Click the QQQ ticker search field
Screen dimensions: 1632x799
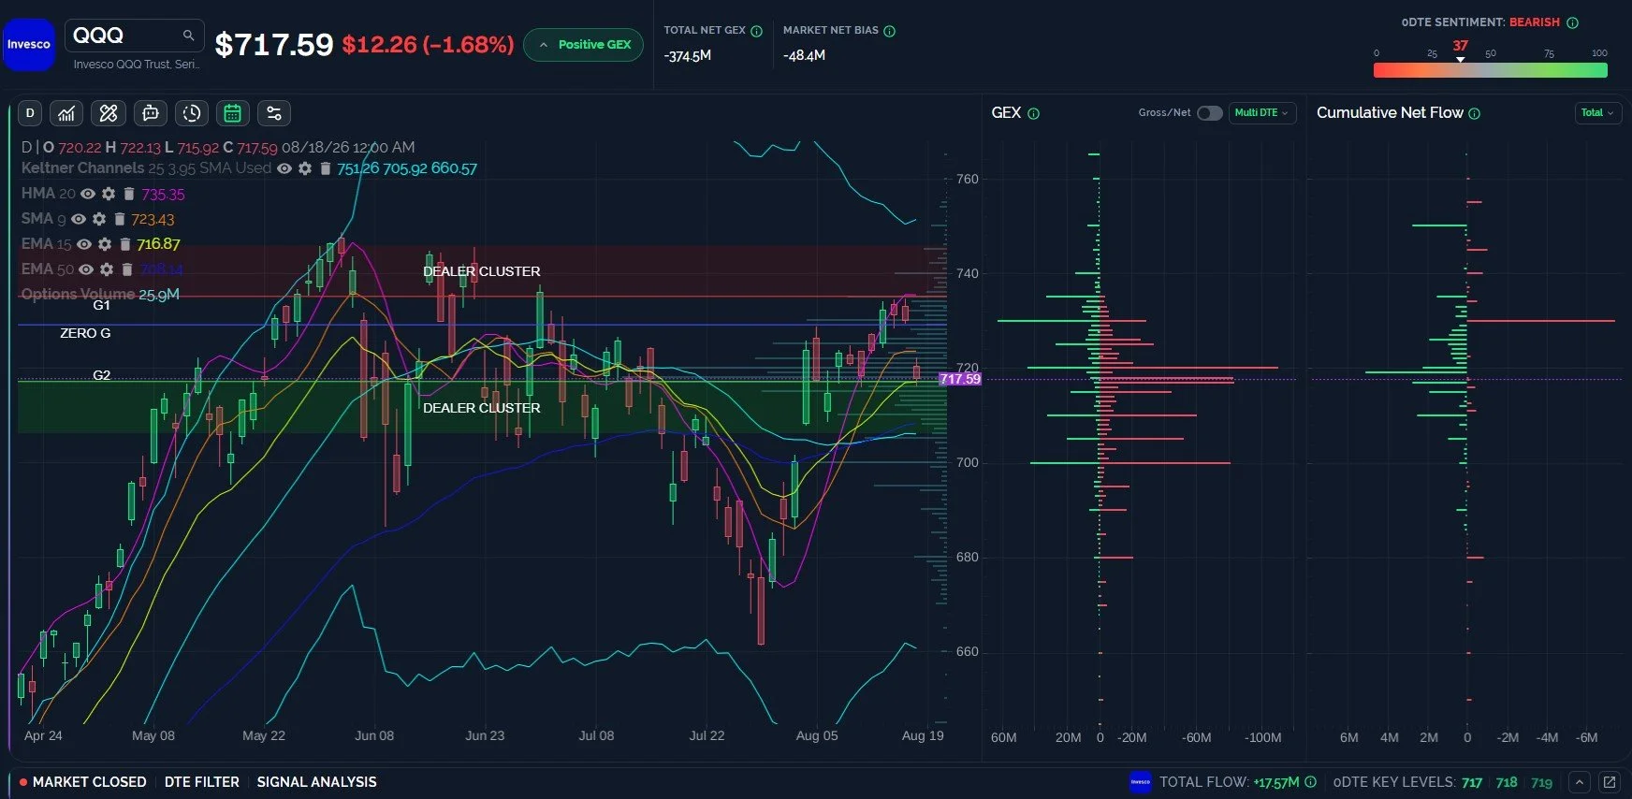tap(133, 36)
